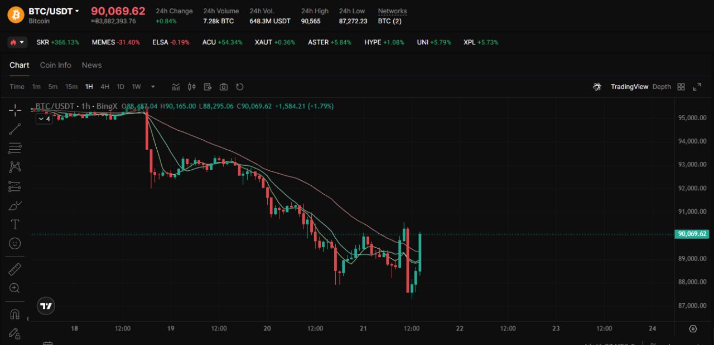
Task: Select the trend line drawing tool
Action: coord(15,129)
